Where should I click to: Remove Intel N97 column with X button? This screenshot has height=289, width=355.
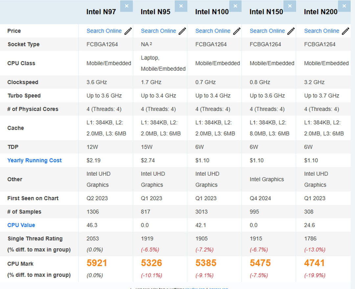(x=127, y=6)
